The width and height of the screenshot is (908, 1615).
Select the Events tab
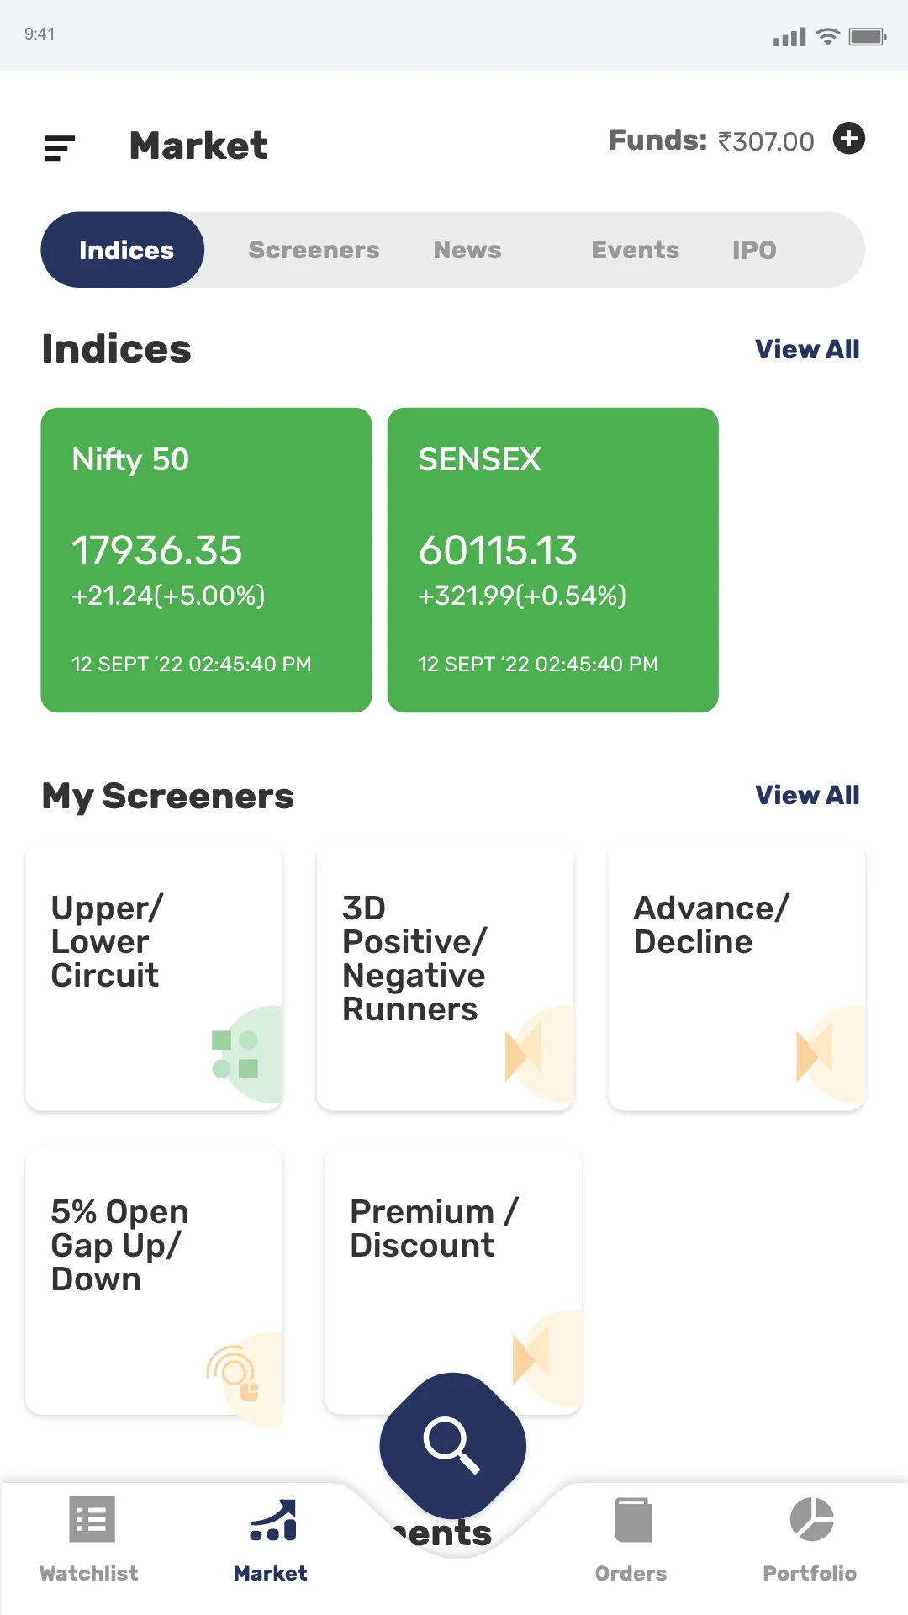635,250
